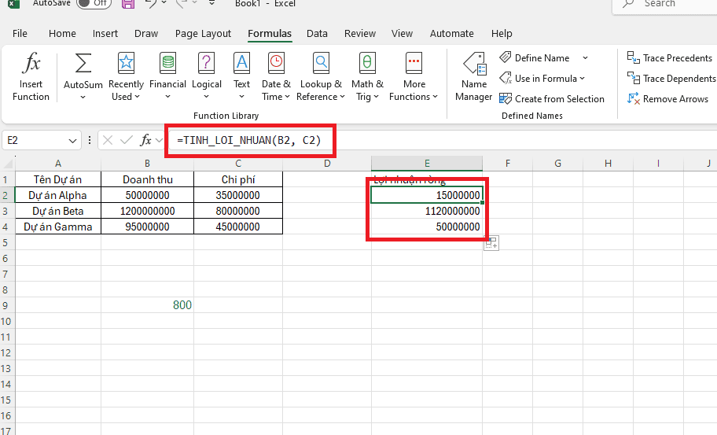This screenshot has height=435, width=717.
Task: Click the Enter checkmark in formula bar
Action: 127,140
